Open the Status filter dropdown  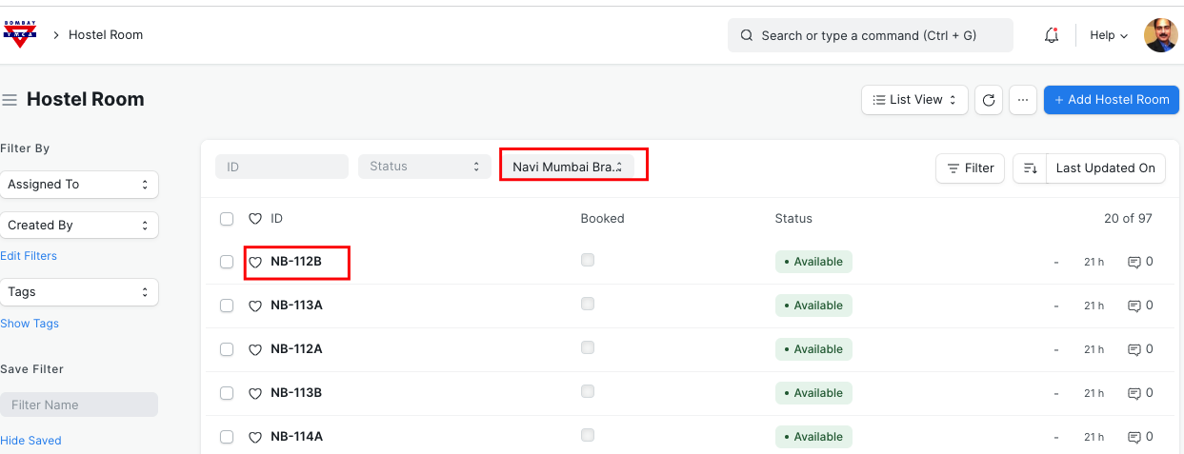point(424,167)
